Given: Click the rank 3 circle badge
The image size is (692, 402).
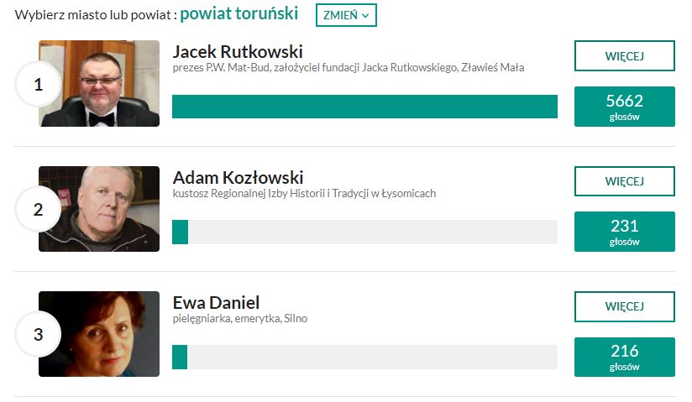Looking at the screenshot, I should [x=39, y=334].
